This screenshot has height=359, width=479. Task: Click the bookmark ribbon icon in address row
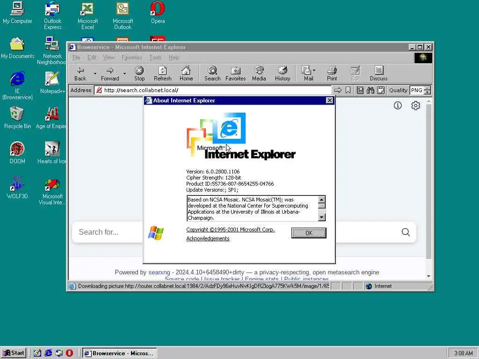pos(348,90)
